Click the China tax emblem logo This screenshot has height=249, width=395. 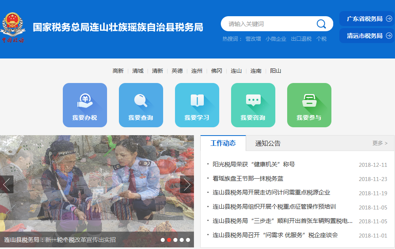point(12,27)
